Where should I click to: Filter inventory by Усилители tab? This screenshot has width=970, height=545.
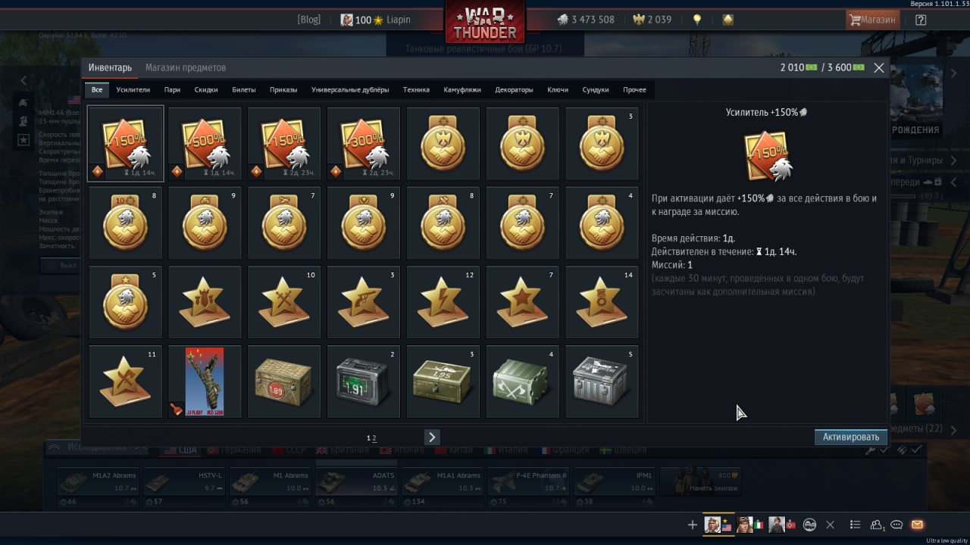[x=133, y=89]
